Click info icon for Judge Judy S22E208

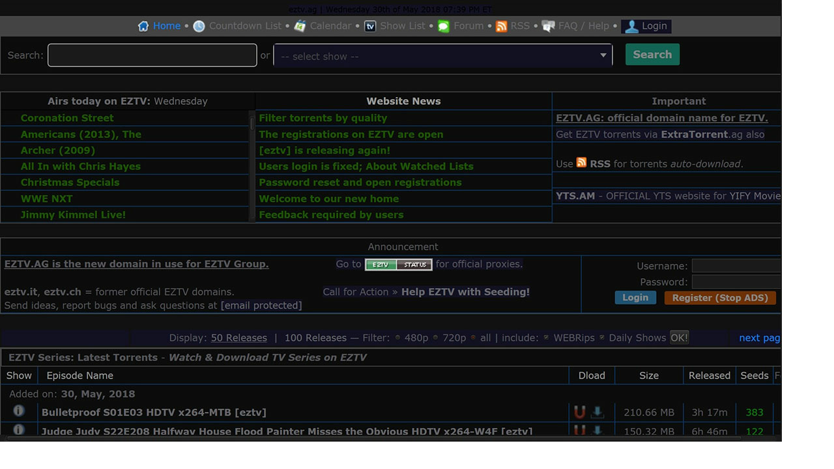click(x=19, y=429)
